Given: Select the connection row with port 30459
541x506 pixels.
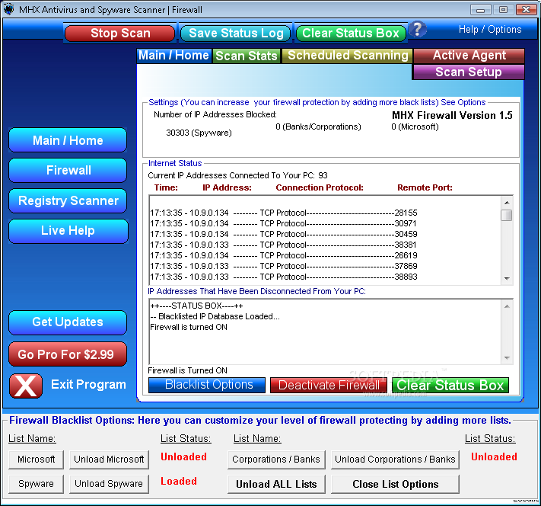Looking at the screenshot, I should [284, 234].
